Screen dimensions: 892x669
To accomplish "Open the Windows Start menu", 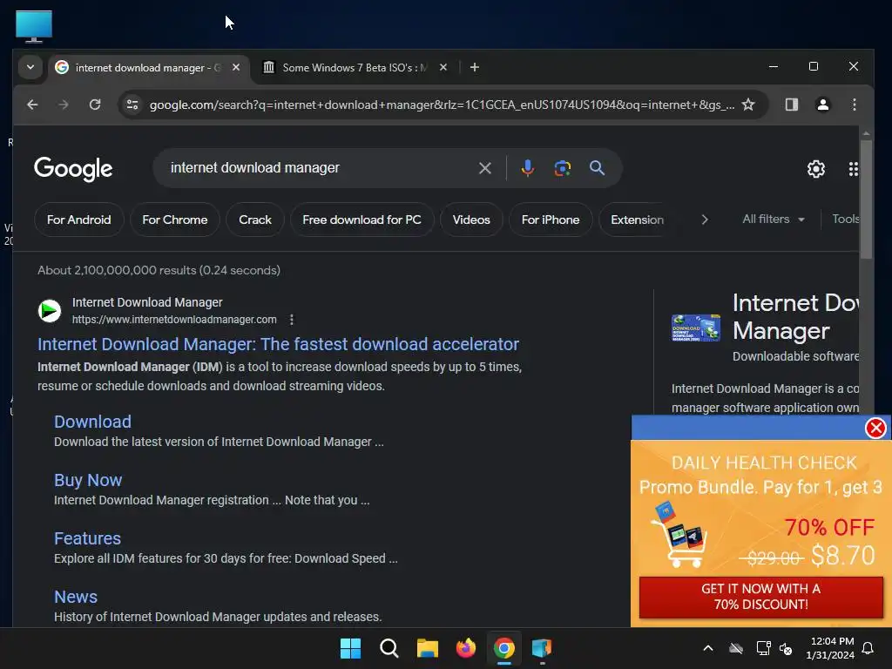I will click(350, 648).
